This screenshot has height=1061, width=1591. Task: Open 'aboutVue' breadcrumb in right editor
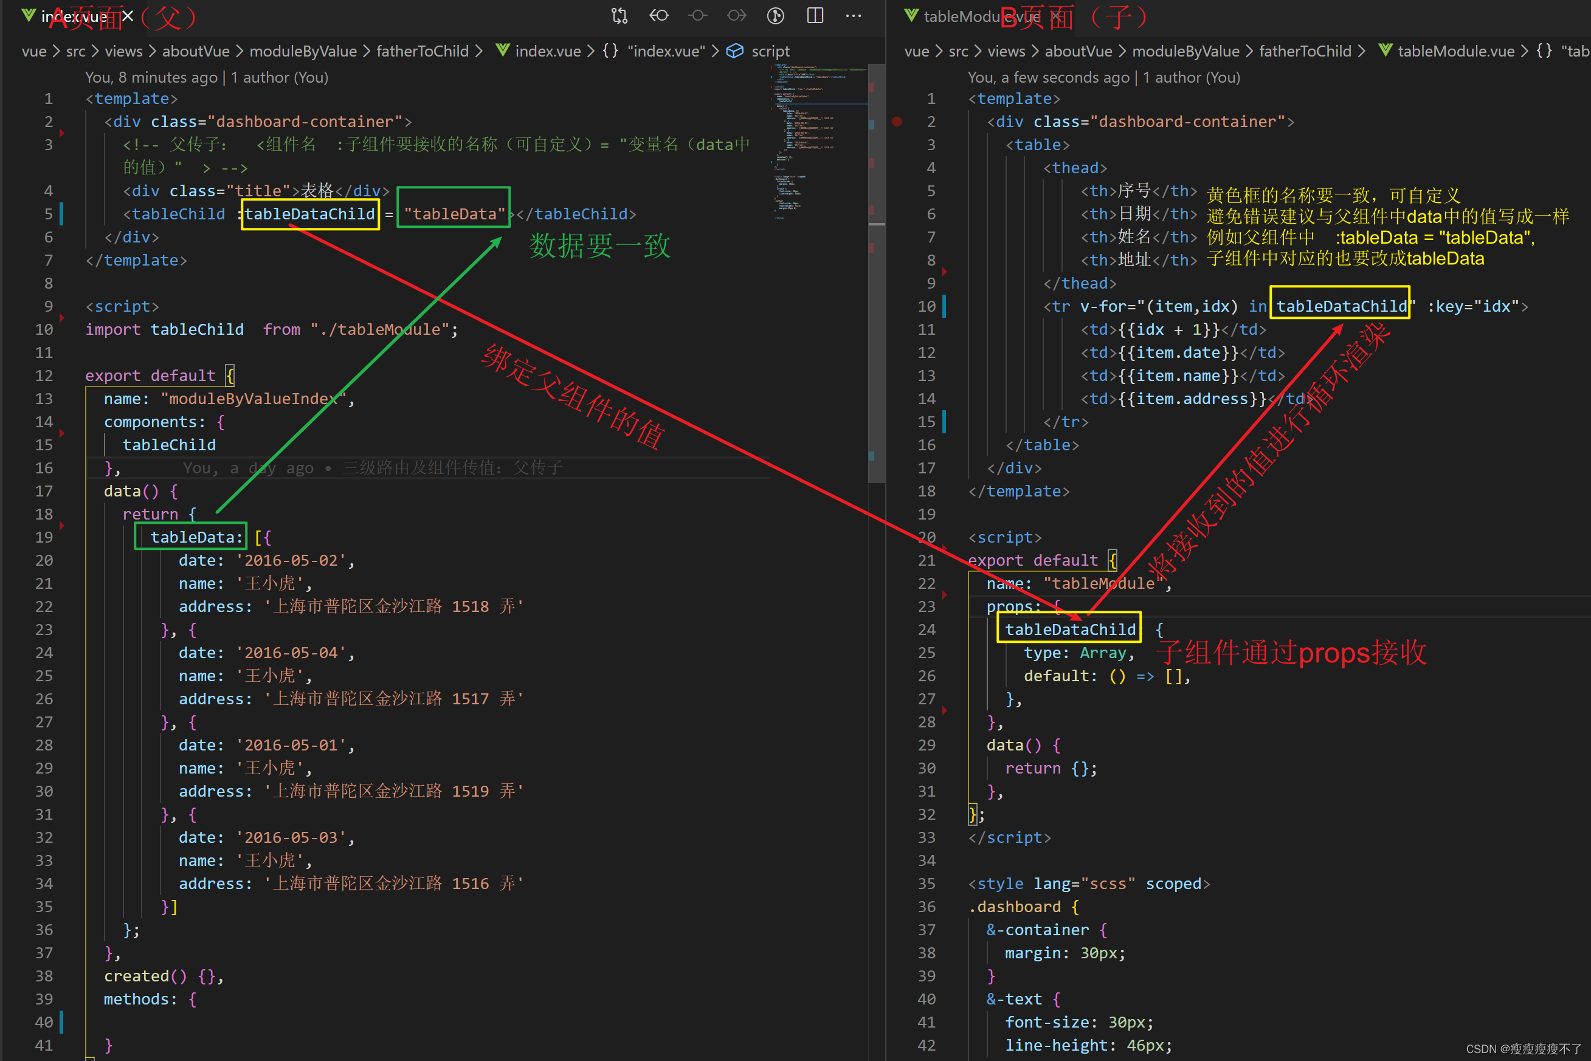click(x=1078, y=52)
